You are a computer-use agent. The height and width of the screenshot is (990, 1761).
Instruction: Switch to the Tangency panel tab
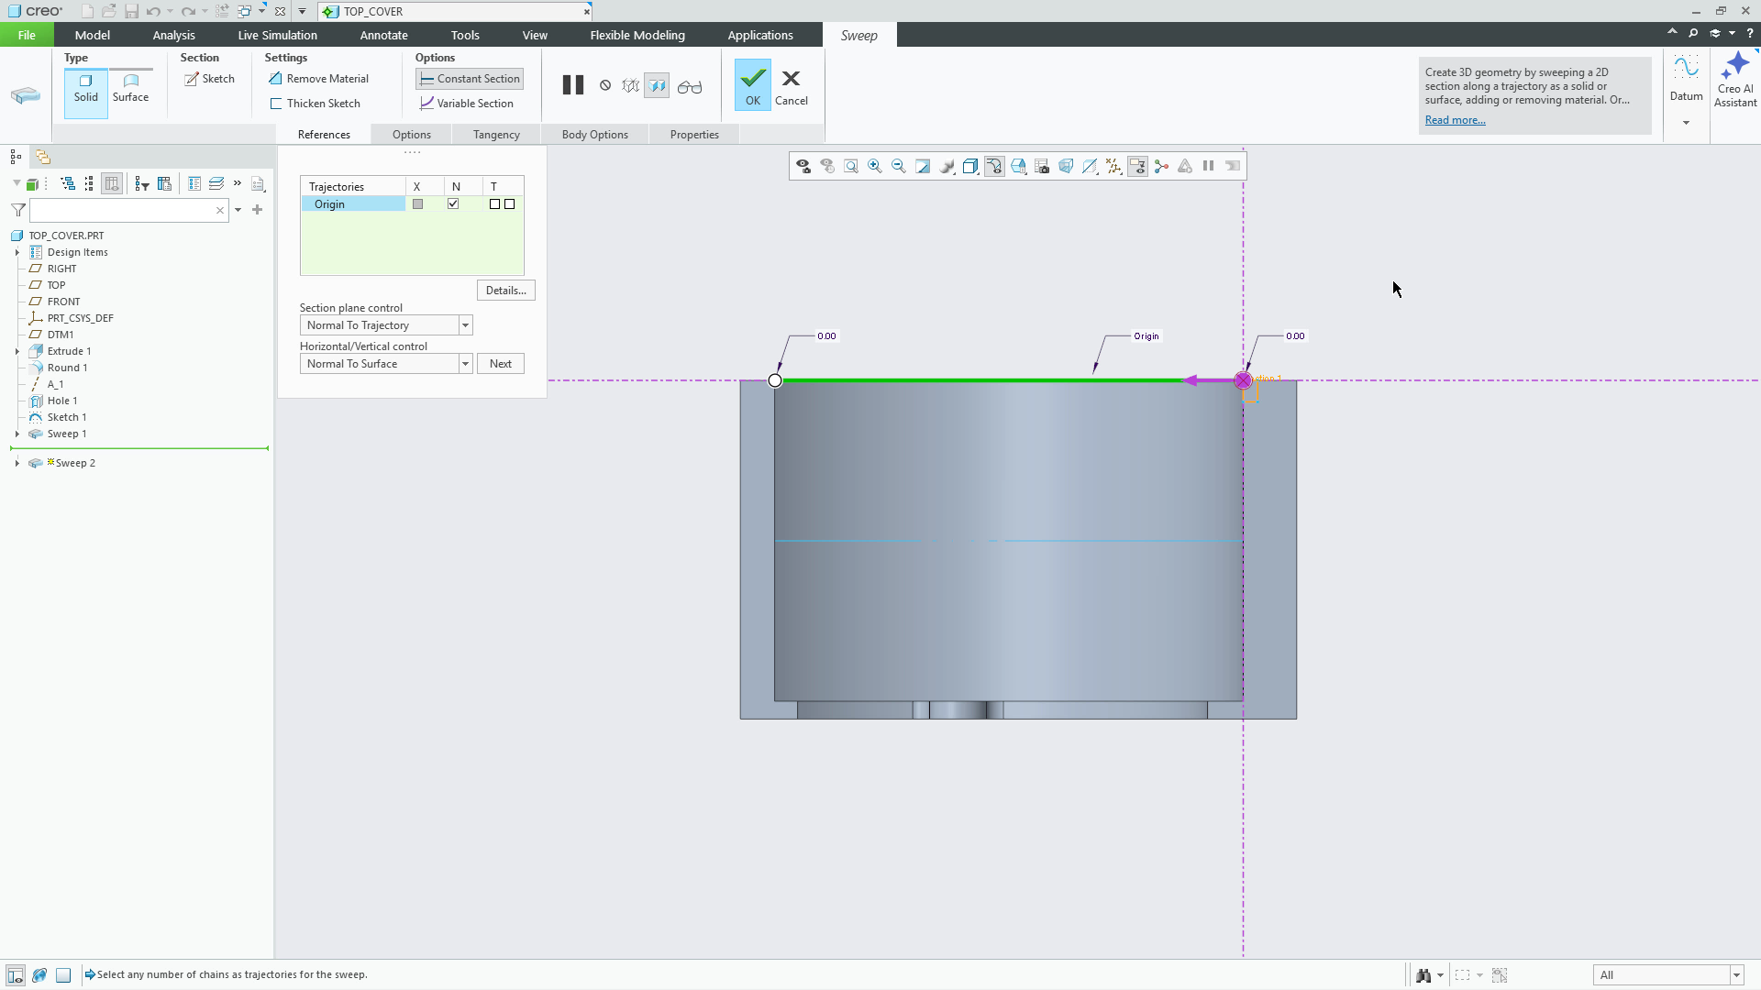click(496, 135)
